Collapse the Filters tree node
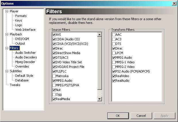This screenshot has height=122, width=178. click(7, 48)
